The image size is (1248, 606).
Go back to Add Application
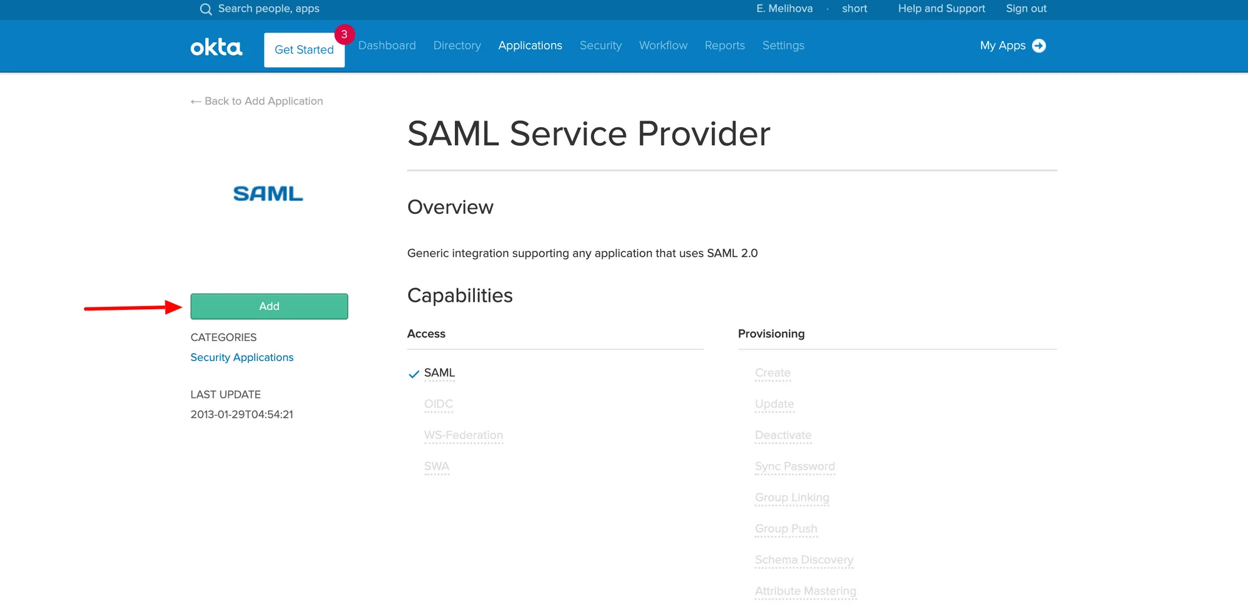pyautogui.click(x=256, y=101)
